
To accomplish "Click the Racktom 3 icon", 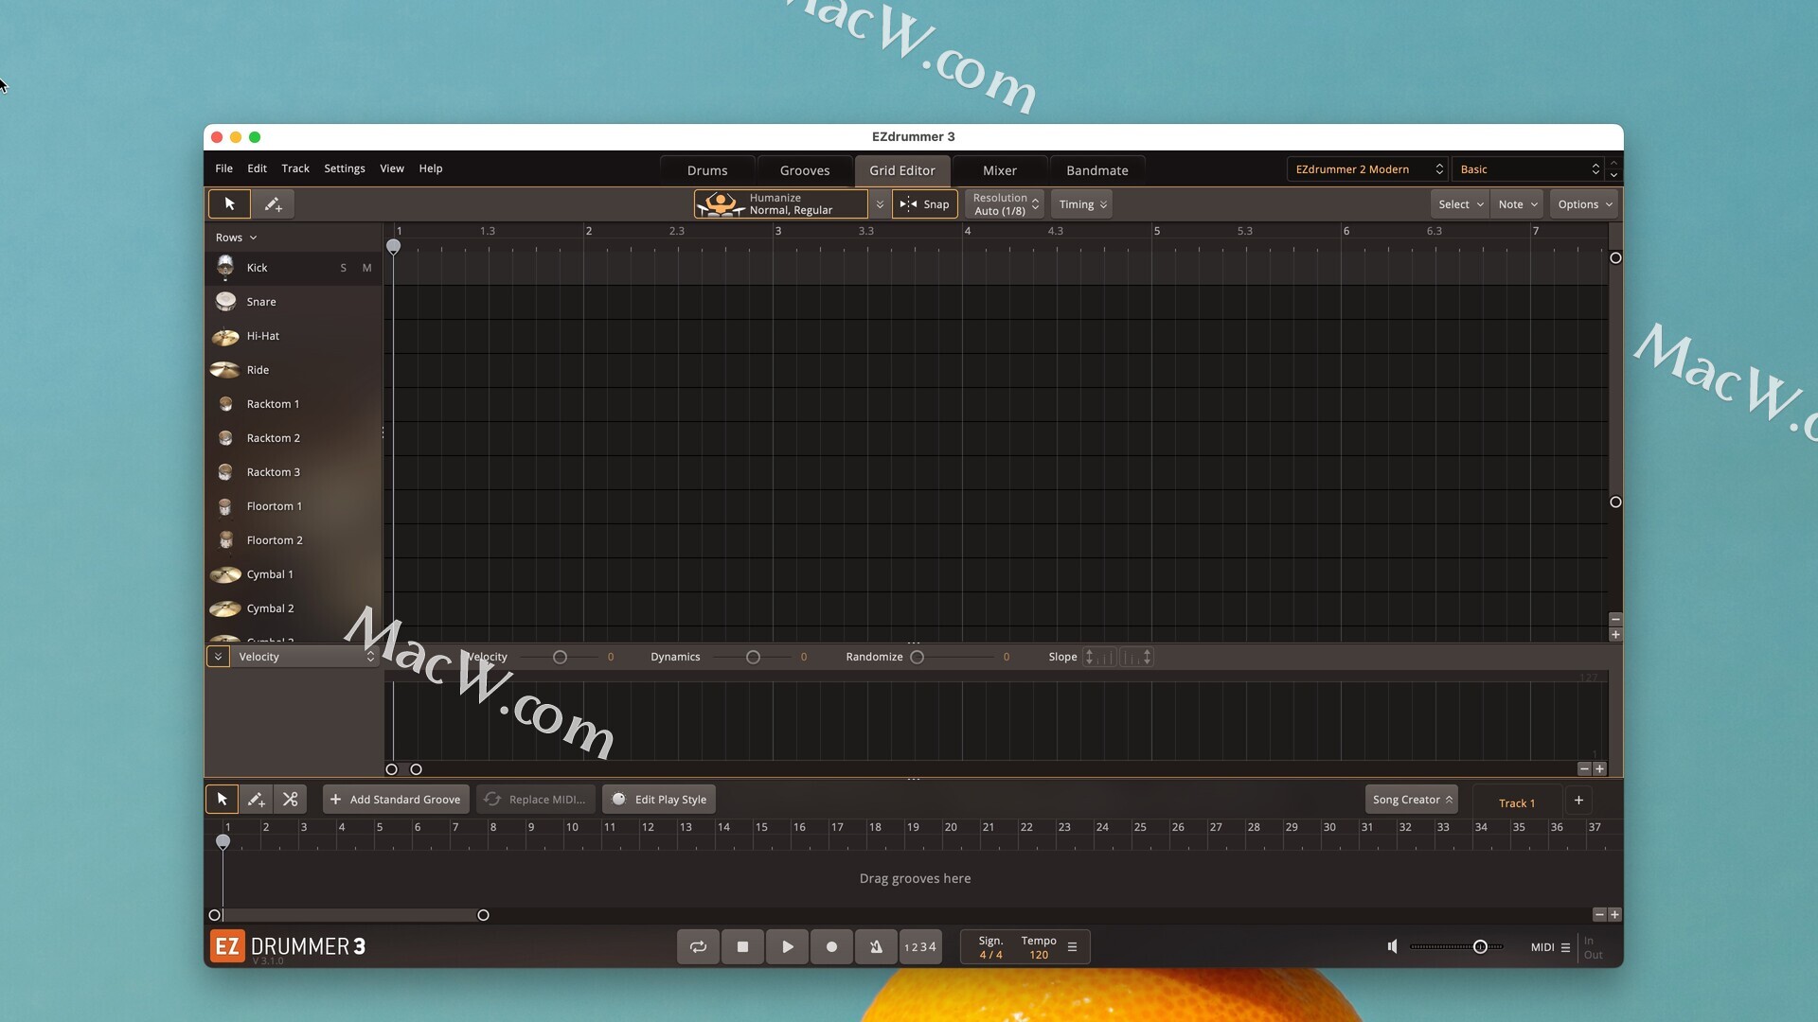I will [225, 472].
